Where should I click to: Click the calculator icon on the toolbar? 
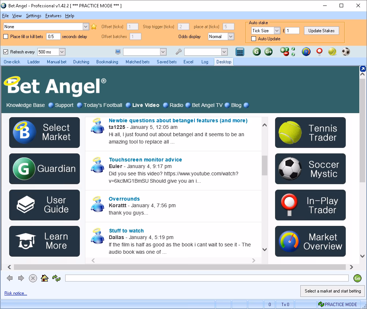coord(240,52)
